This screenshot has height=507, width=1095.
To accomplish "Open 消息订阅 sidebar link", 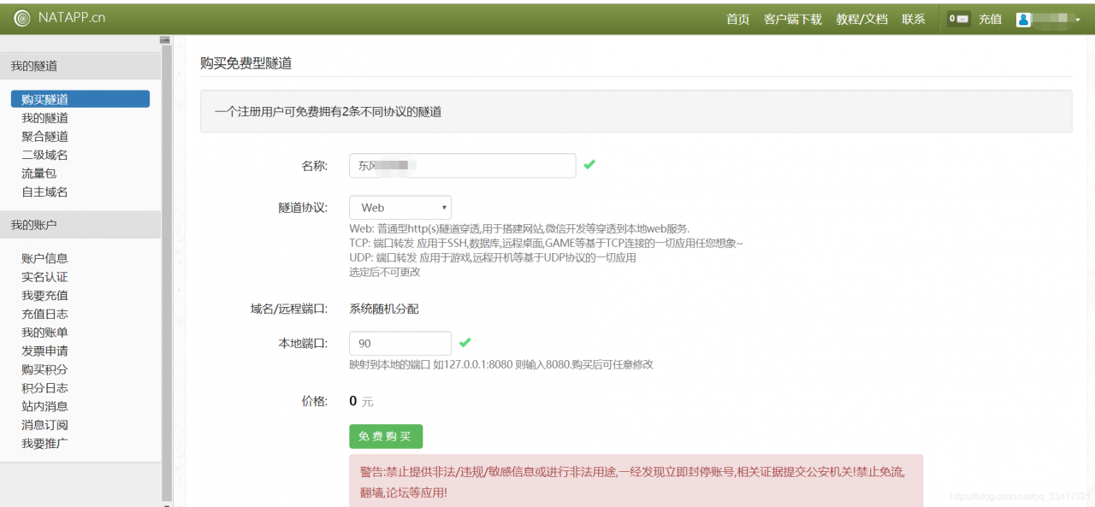I will (44, 425).
